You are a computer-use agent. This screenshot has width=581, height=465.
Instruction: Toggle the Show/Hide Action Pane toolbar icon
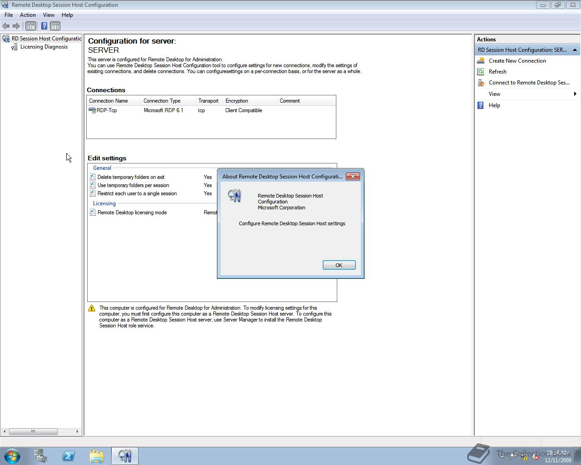tap(55, 26)
